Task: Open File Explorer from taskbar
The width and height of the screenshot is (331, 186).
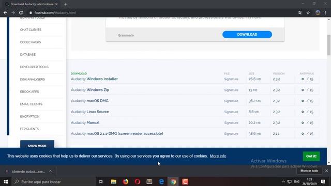Action: (114, 181)
